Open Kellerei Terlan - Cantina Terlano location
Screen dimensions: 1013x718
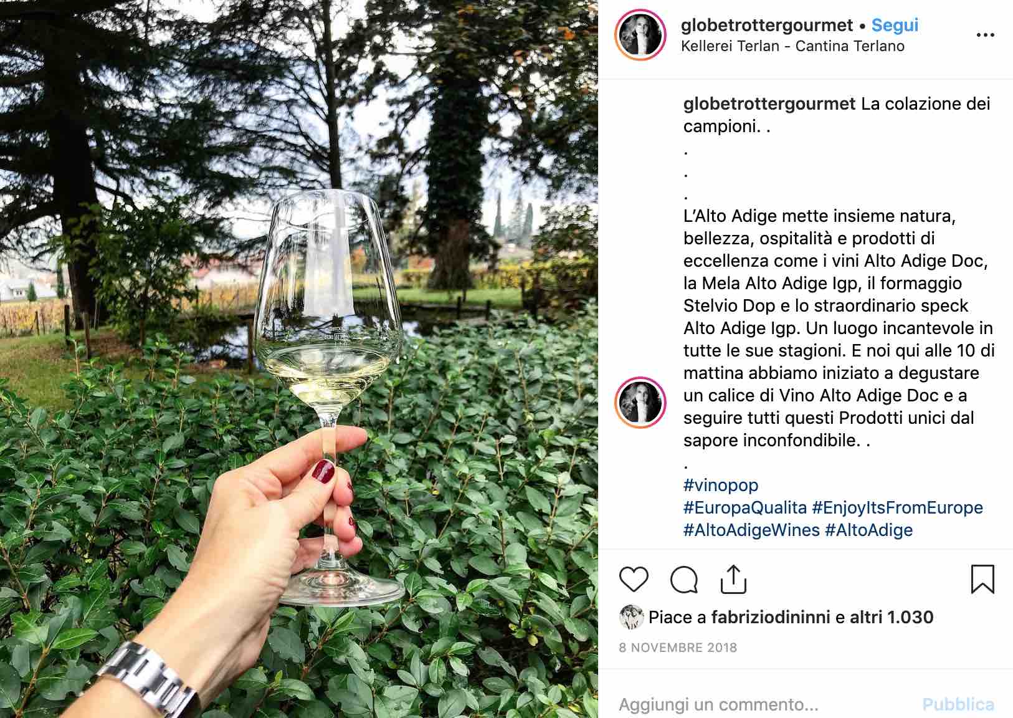[792, 46]
